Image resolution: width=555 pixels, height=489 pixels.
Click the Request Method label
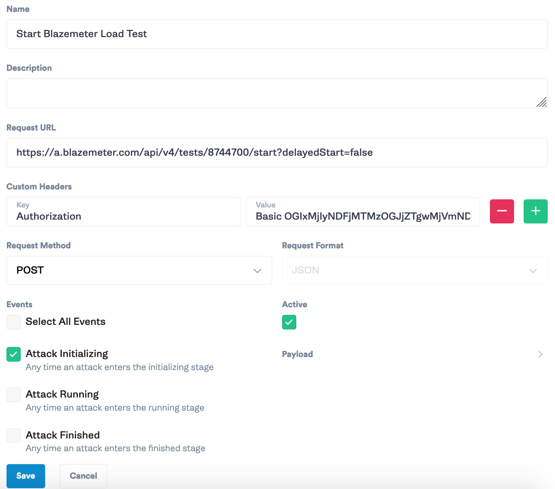click(38, 246)
